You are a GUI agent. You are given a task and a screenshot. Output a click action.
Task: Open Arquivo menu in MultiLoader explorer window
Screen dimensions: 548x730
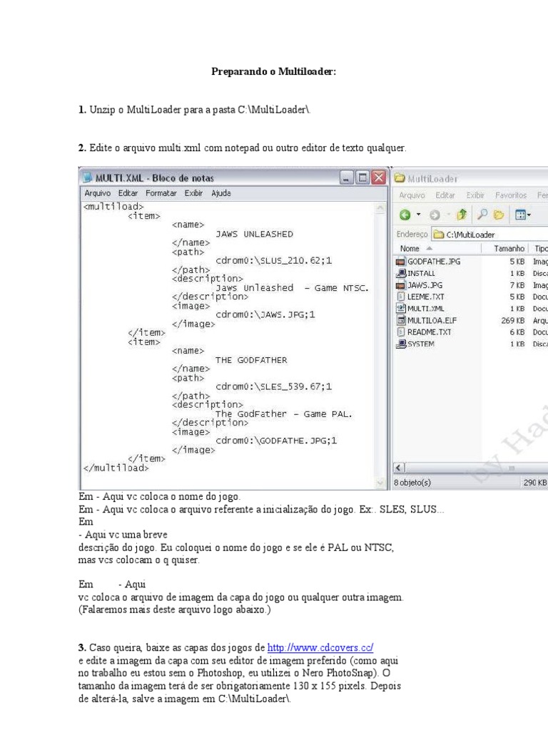(412, 195)
